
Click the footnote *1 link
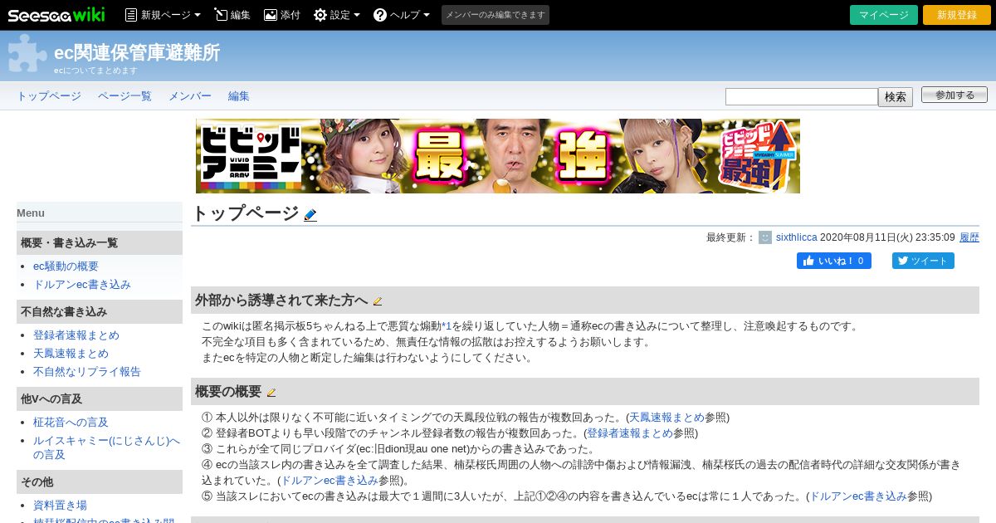pos(447,326)
